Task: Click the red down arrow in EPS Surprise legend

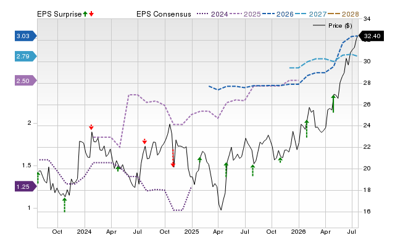Action: point(91,14)
